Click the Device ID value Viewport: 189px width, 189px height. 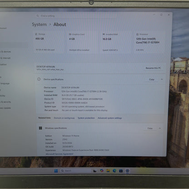[82, 99]
